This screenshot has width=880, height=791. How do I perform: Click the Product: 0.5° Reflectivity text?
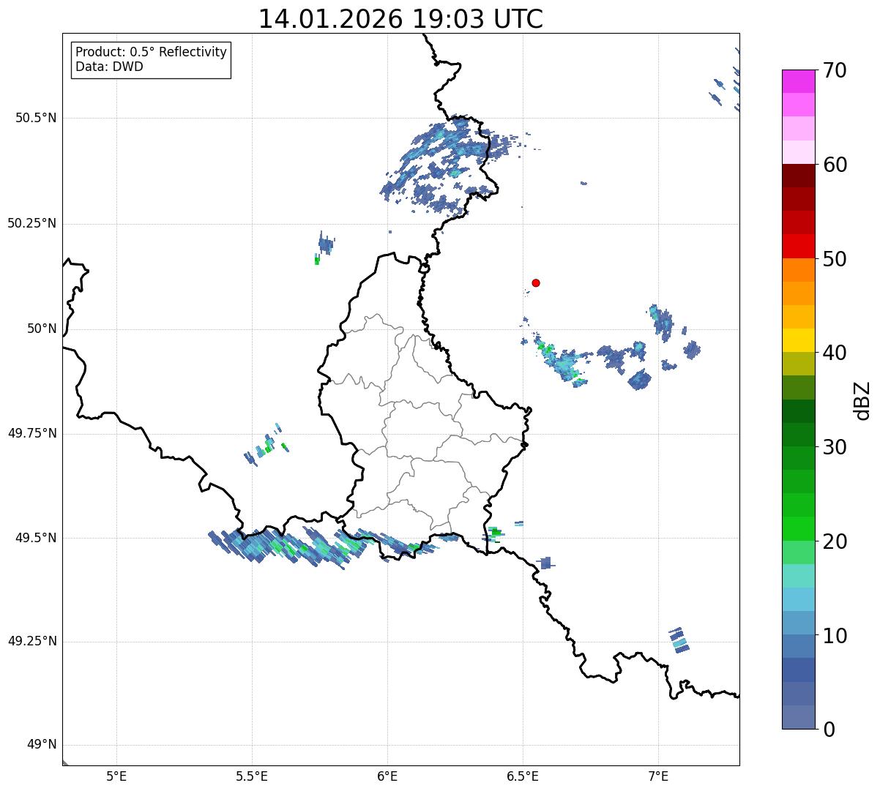pos(151,52)
